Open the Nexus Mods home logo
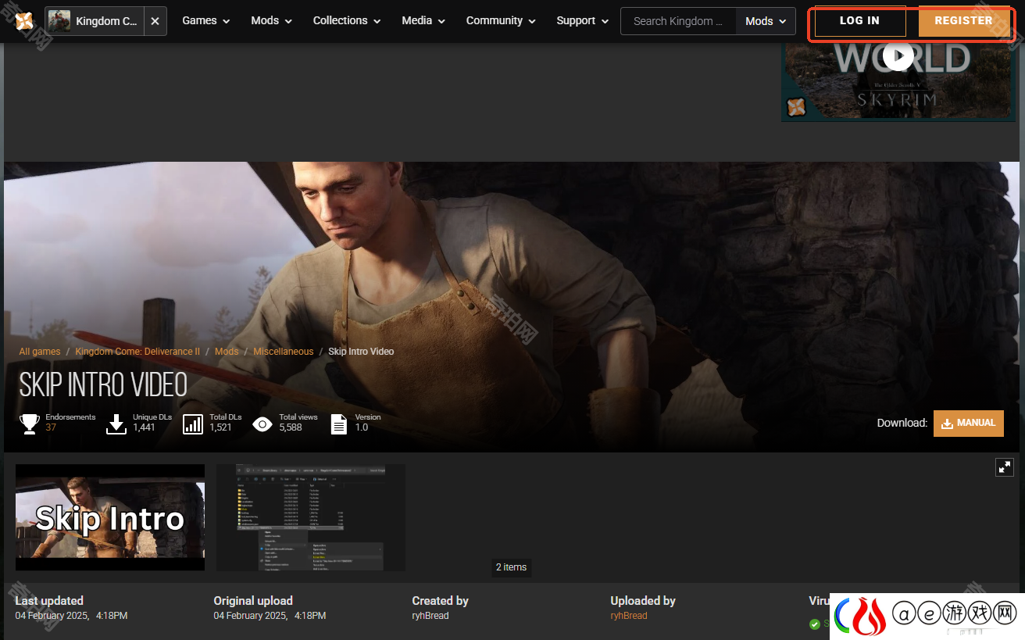The image size is (1025, 640). (25, 21)
